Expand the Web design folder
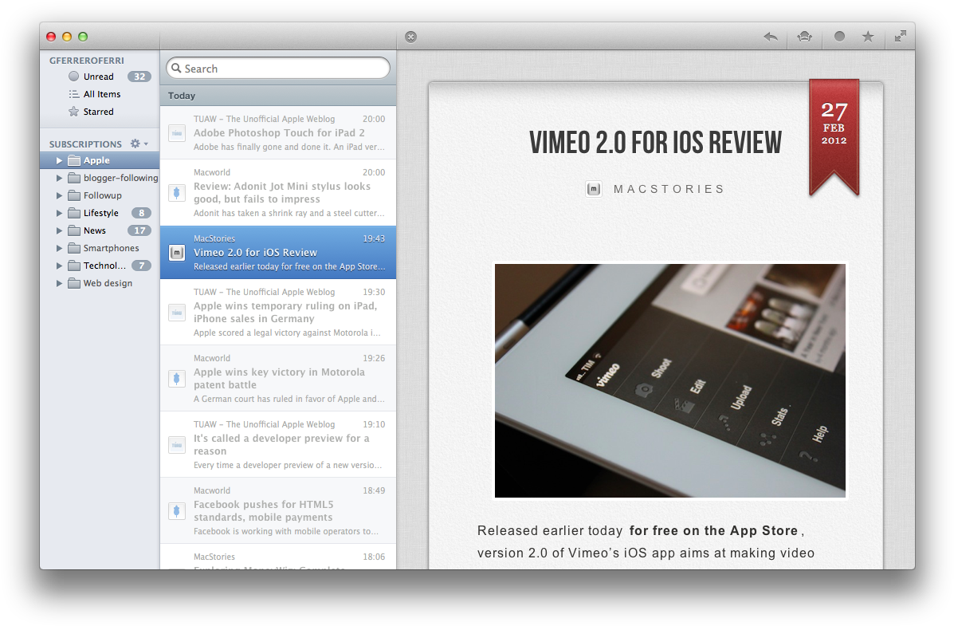This screenshot has width=954, height=626. (59, 283)
